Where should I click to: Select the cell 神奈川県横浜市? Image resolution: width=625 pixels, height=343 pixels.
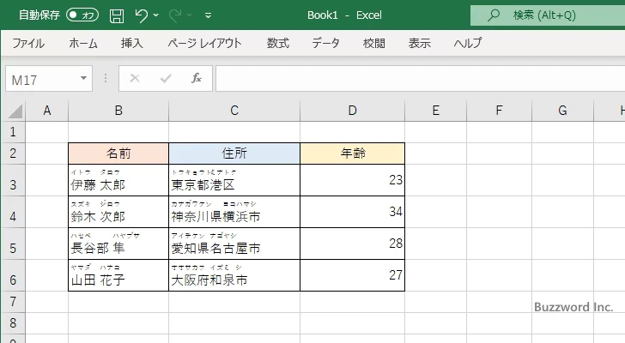click(x=234, y=212)
